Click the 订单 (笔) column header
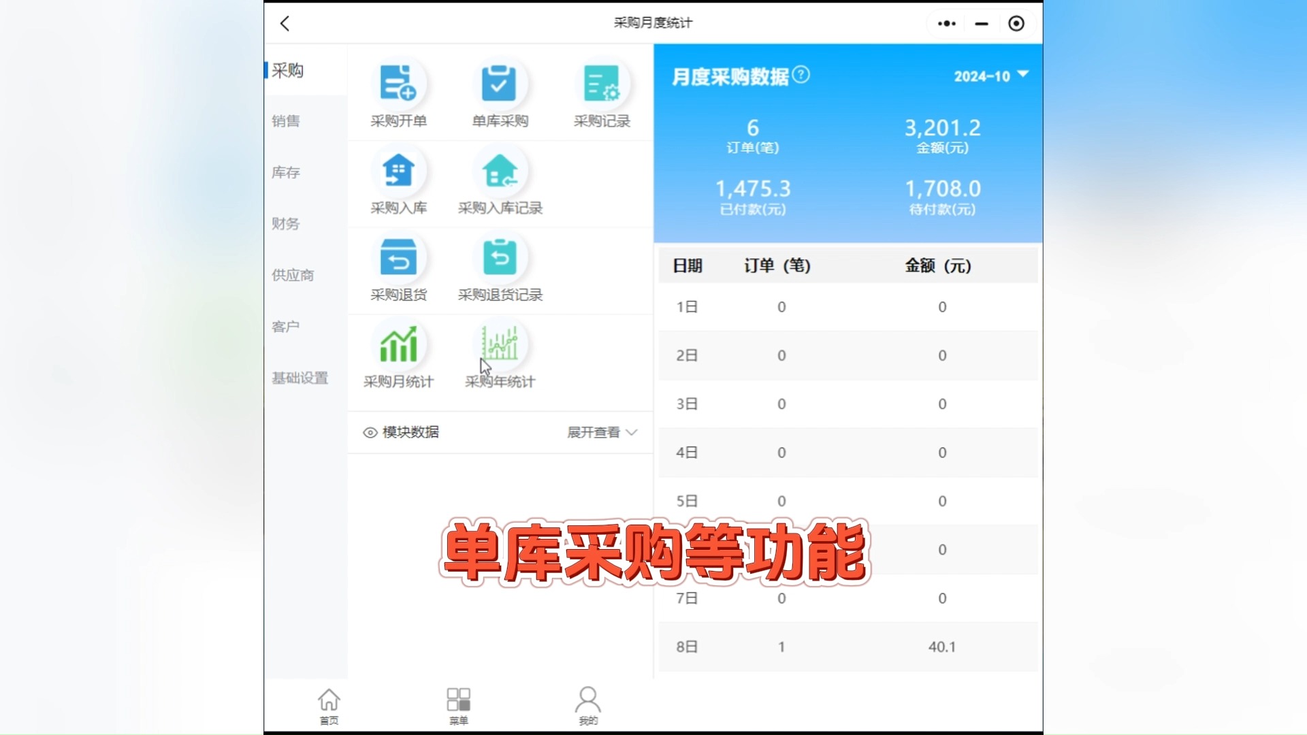This screenshot has width=1307, height=735. point(777,266)
